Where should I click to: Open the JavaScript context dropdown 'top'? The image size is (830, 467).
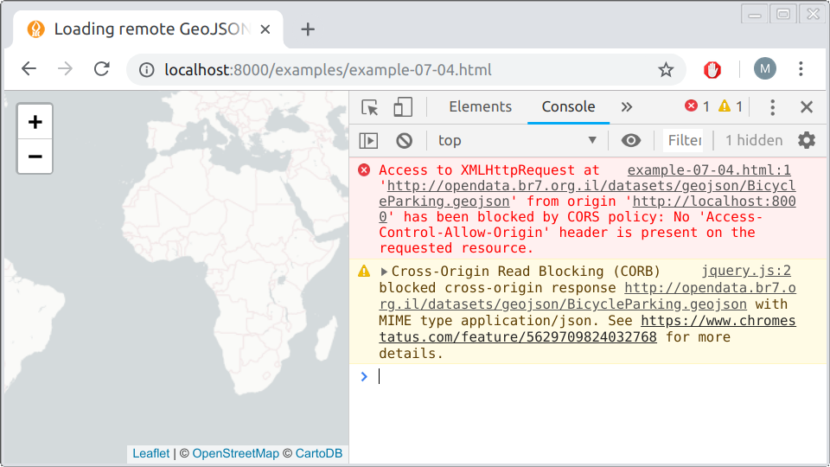point(517,140)
